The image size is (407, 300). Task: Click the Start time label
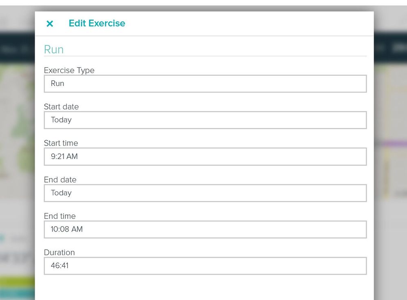[61, 143]
